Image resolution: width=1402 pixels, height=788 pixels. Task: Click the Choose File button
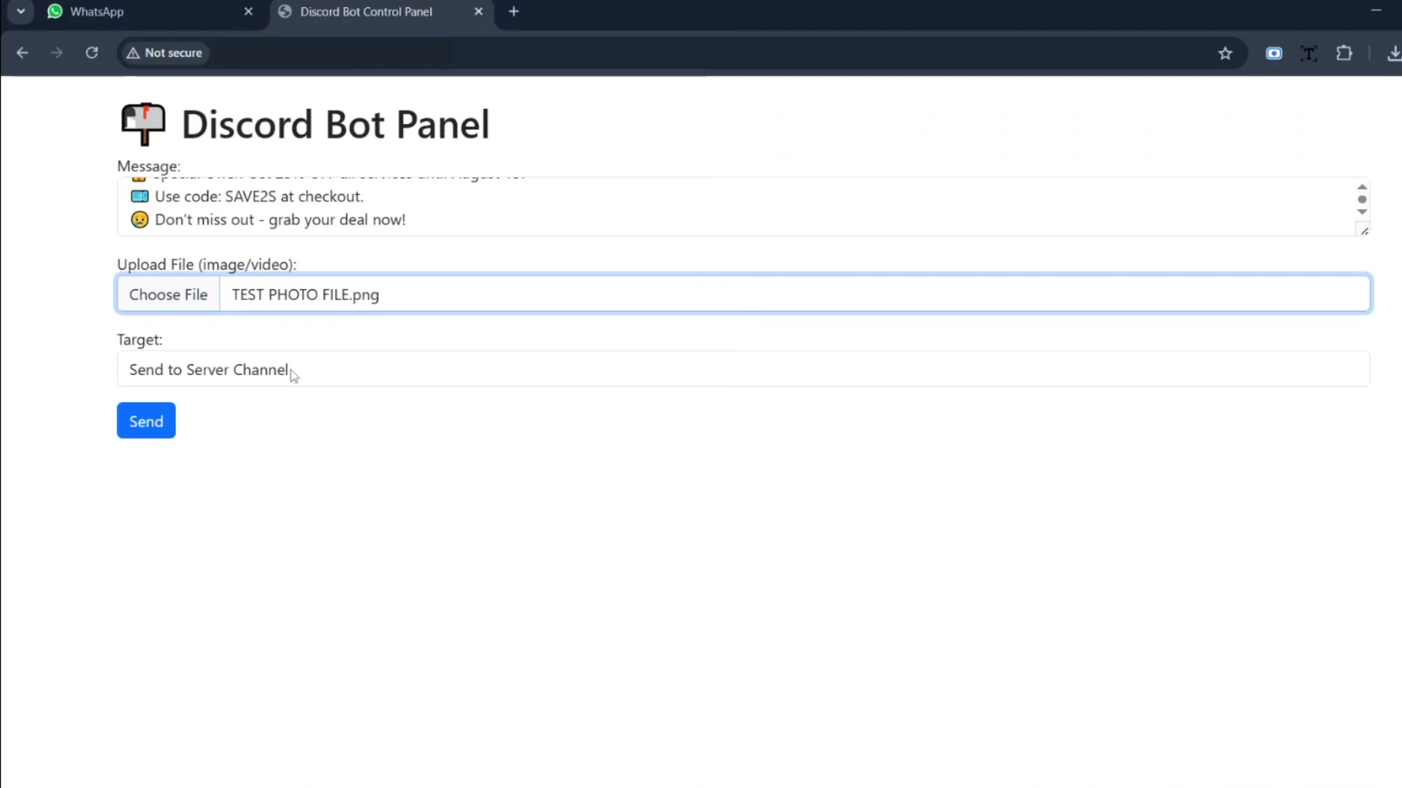169,294
